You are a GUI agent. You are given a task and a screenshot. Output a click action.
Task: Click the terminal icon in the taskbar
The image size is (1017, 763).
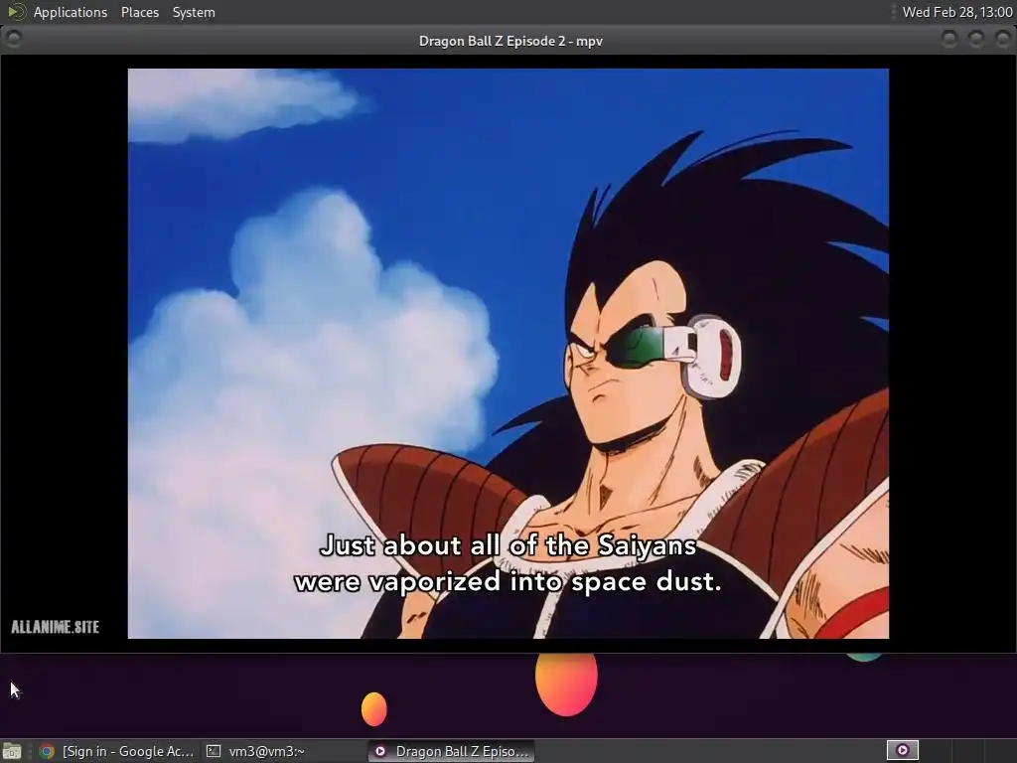click(214, 751)
